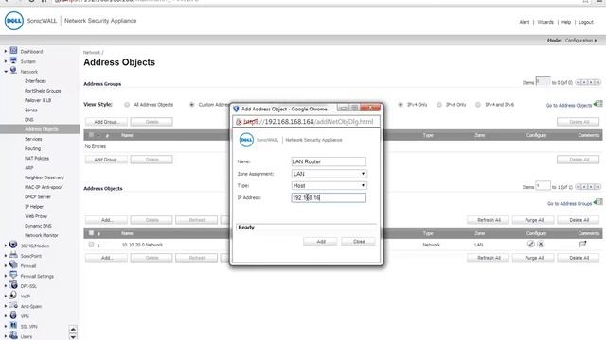Open the Firewall sidebar icon
The height and width of the screenshot is (340, 606).
(13, 264)
